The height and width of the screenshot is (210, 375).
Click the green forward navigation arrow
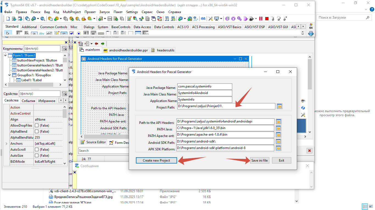[102, 44]
